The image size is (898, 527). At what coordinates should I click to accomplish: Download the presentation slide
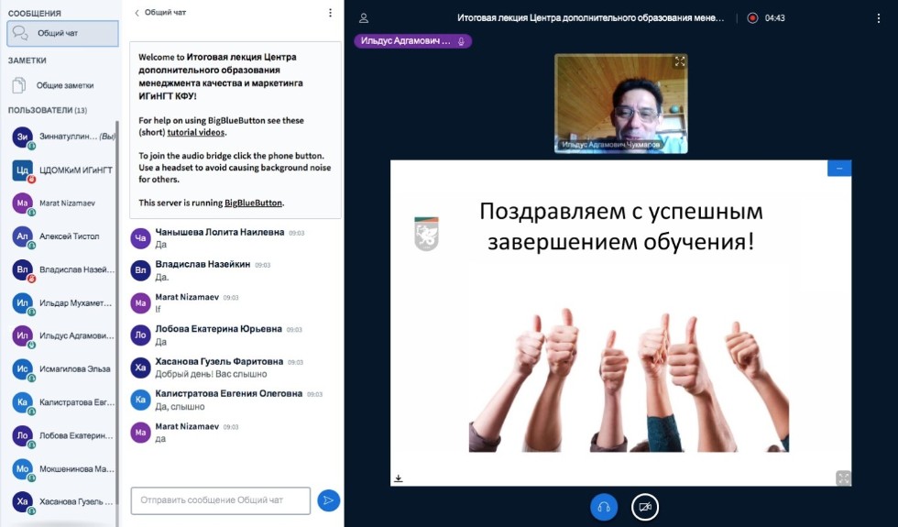point(399,478)
